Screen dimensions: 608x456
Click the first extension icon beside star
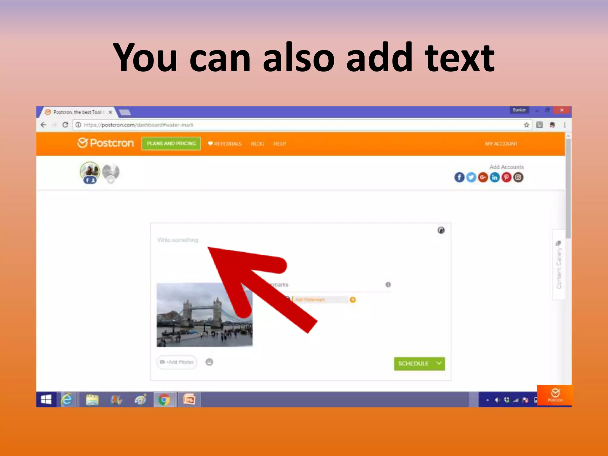539,125
